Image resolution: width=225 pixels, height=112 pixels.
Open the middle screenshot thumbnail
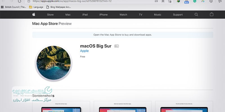pos(123,106)
